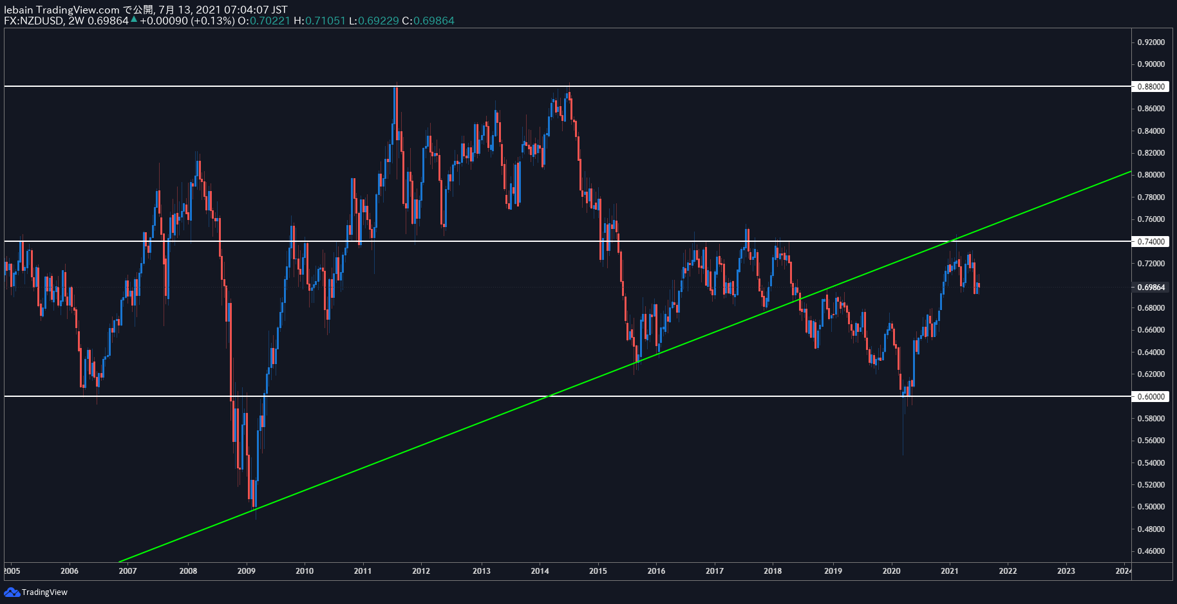Click the 2015 label on time axis
Image resolution: width=1177 pixels, height=604 pixels.
(598, 571)
